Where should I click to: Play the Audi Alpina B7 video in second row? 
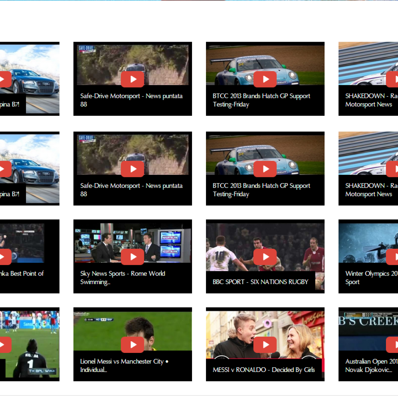point(5,169)
